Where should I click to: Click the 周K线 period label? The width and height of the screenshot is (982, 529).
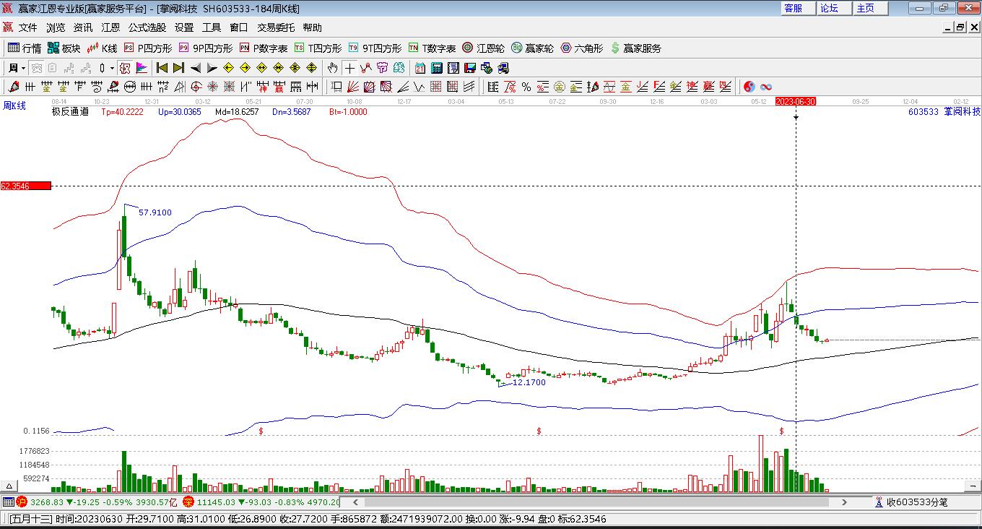[x=14, y=106]
